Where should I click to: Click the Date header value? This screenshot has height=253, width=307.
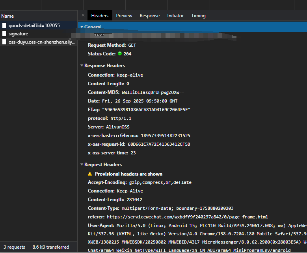click(x=140, y=101)
